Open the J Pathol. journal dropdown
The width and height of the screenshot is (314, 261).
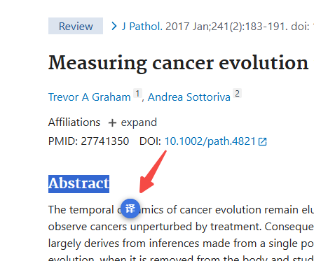[x=142, y=26]
